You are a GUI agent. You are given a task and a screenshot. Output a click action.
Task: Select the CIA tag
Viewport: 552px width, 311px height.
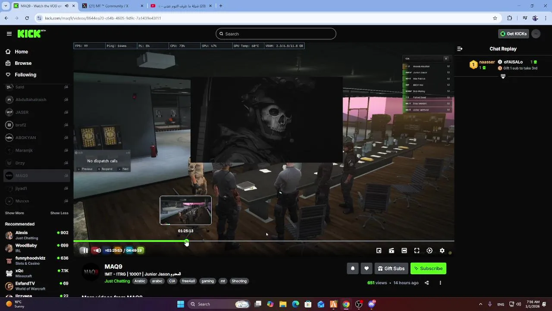coord(172,281)
